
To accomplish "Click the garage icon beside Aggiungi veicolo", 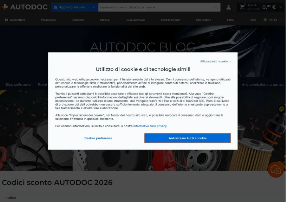I will 55,7.
